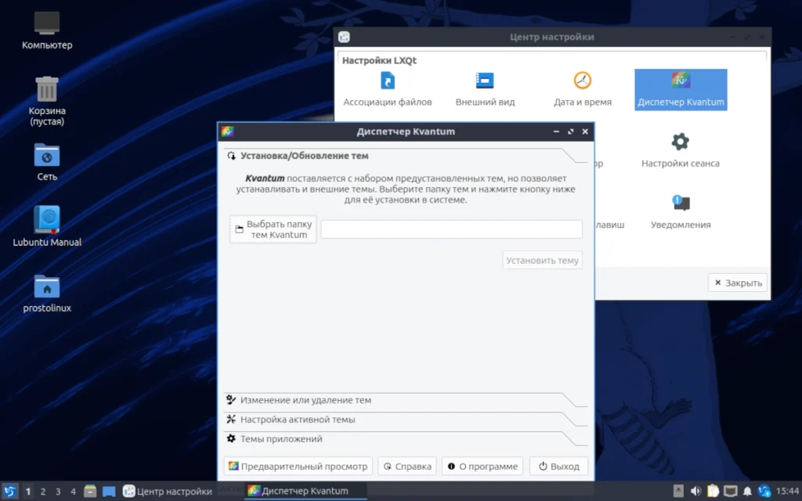
Task: Click the 15:44 clock
Action: (787, 492)
